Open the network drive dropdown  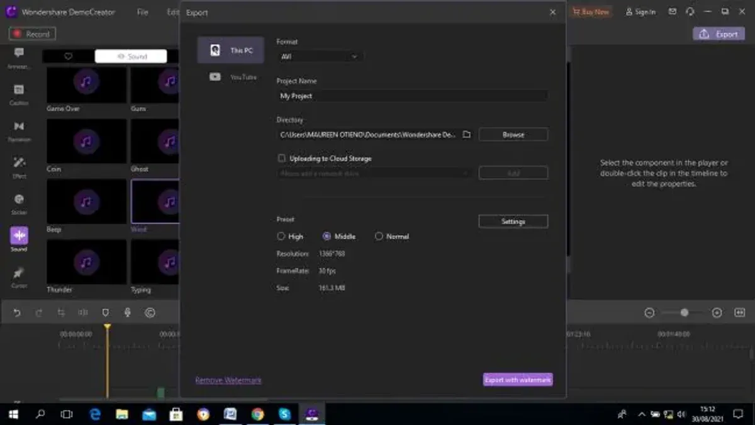pos(374,173)
